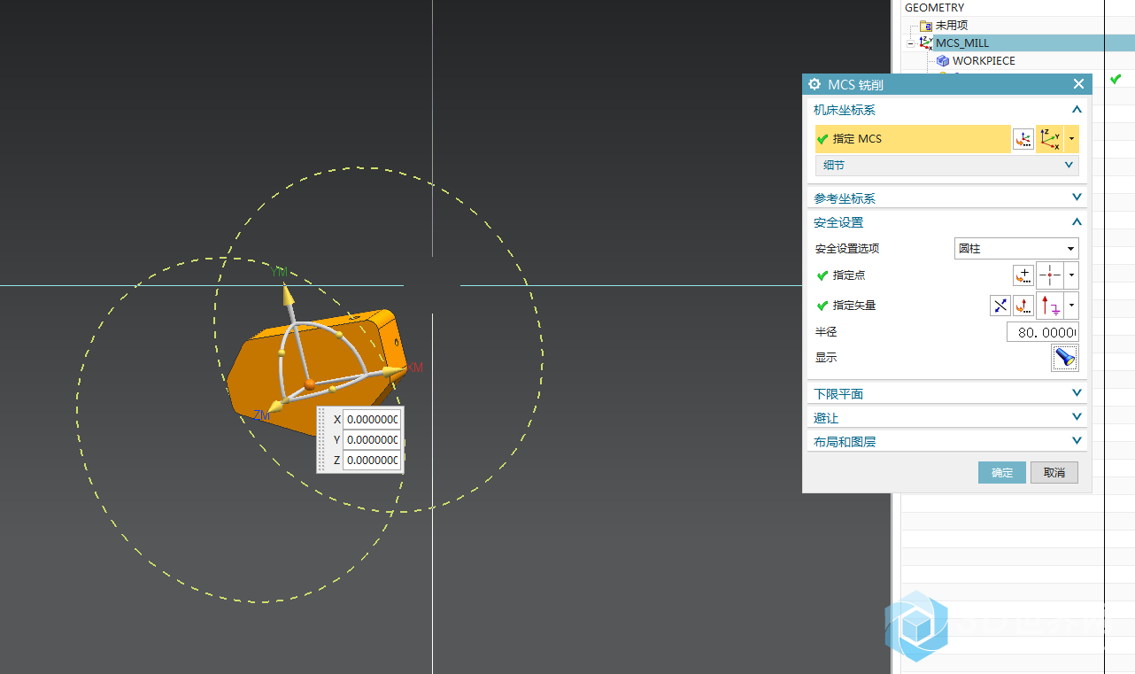Image resolution: width=1135 pixels, height=674 pixels.
Task: Click the 取消 button
Action: tap(1054, 472)
